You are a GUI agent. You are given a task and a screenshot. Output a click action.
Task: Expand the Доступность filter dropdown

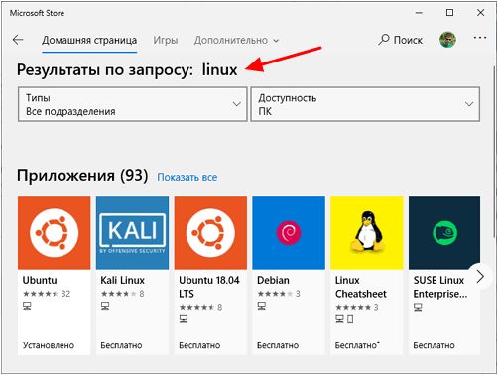pos(365,104)
